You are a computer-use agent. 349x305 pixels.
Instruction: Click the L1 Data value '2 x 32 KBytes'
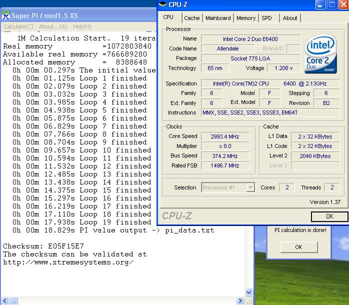coord(315,136)
